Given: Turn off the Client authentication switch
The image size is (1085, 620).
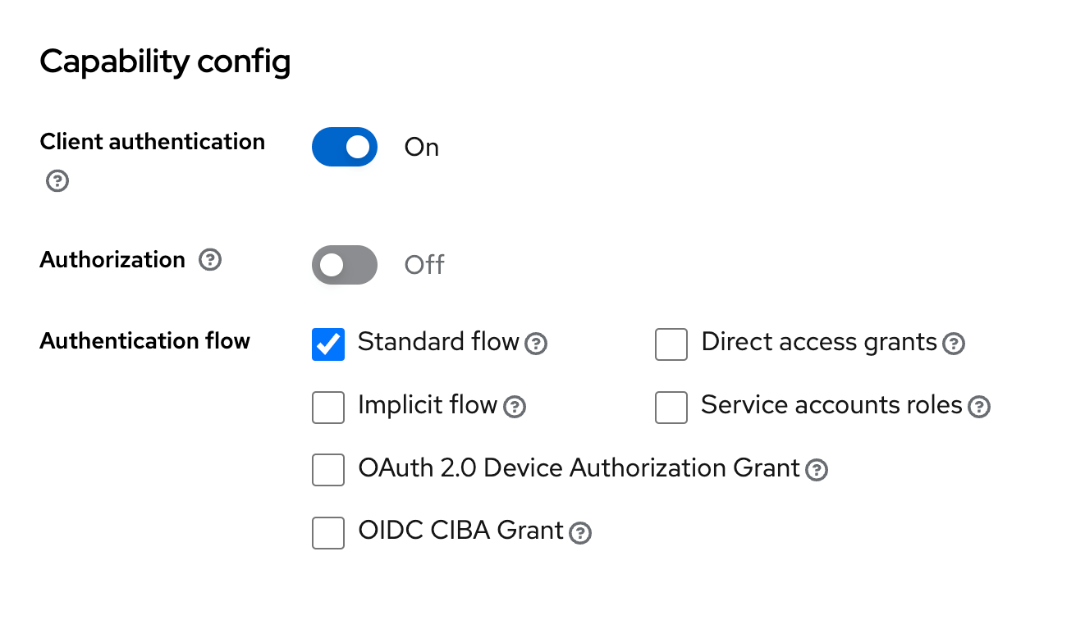Looking at the screenshot, I should (x=345, y=147).
